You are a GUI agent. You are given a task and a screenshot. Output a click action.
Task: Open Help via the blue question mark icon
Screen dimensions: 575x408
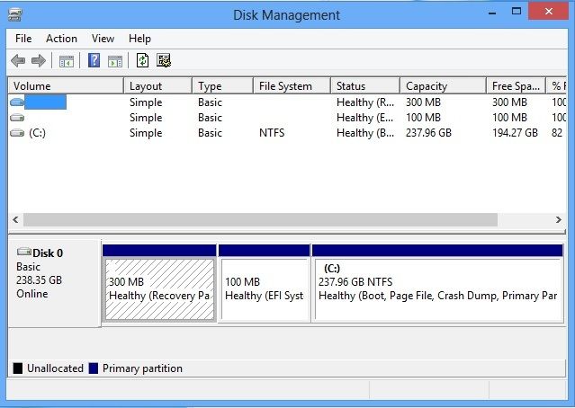(94, 61)
